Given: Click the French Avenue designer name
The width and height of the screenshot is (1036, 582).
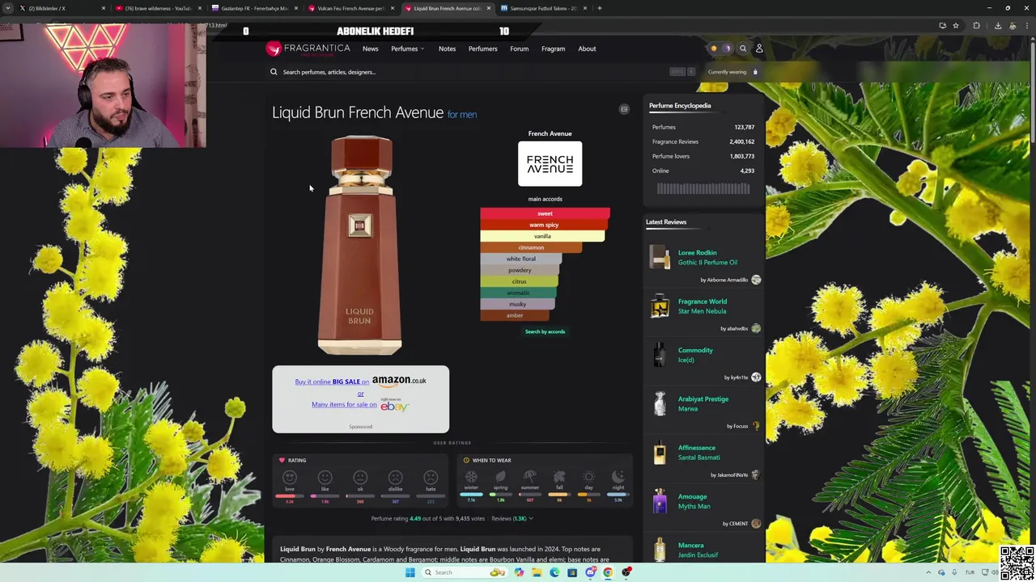Looking at the screenshot, I should [x=550, y=133].
